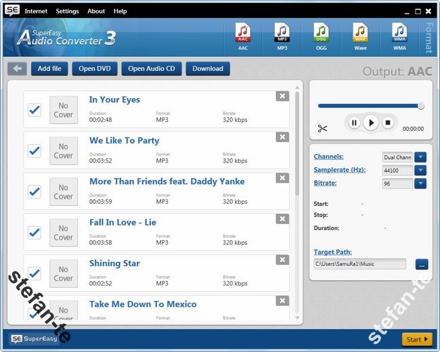Remove the In Your Eyes track
The image size is (440, 352).
pos(282,96)
